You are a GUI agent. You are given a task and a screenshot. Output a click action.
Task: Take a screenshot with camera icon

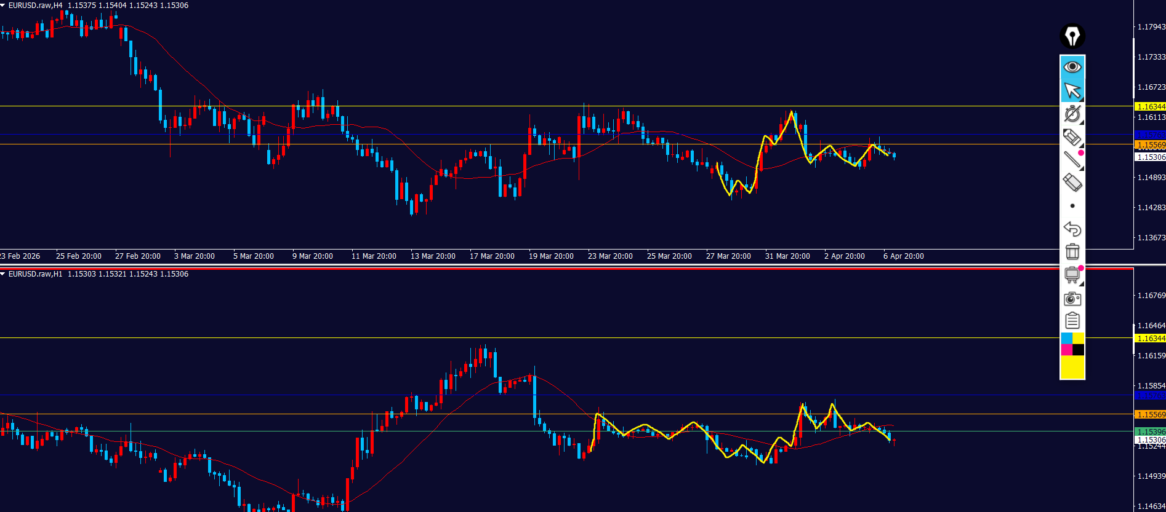1072,299
